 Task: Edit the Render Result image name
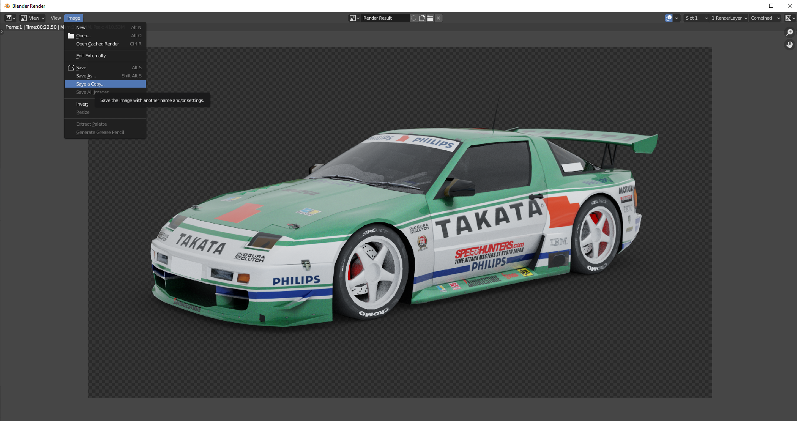pos(385,18)
